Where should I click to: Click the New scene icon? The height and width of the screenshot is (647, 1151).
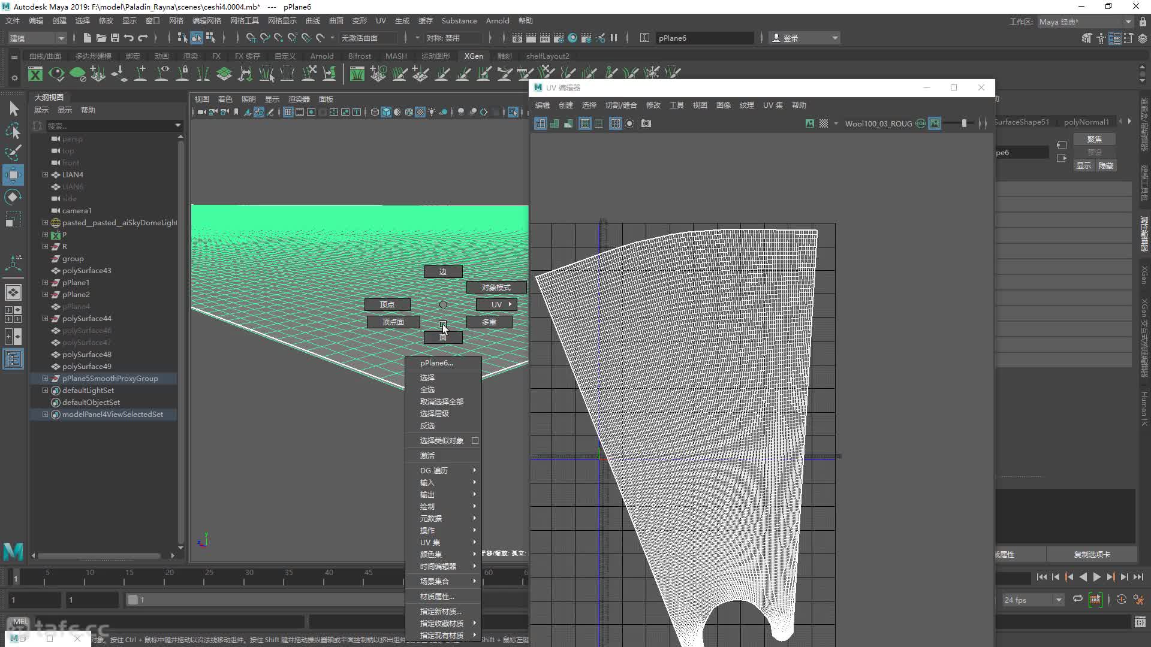[87, 38]
